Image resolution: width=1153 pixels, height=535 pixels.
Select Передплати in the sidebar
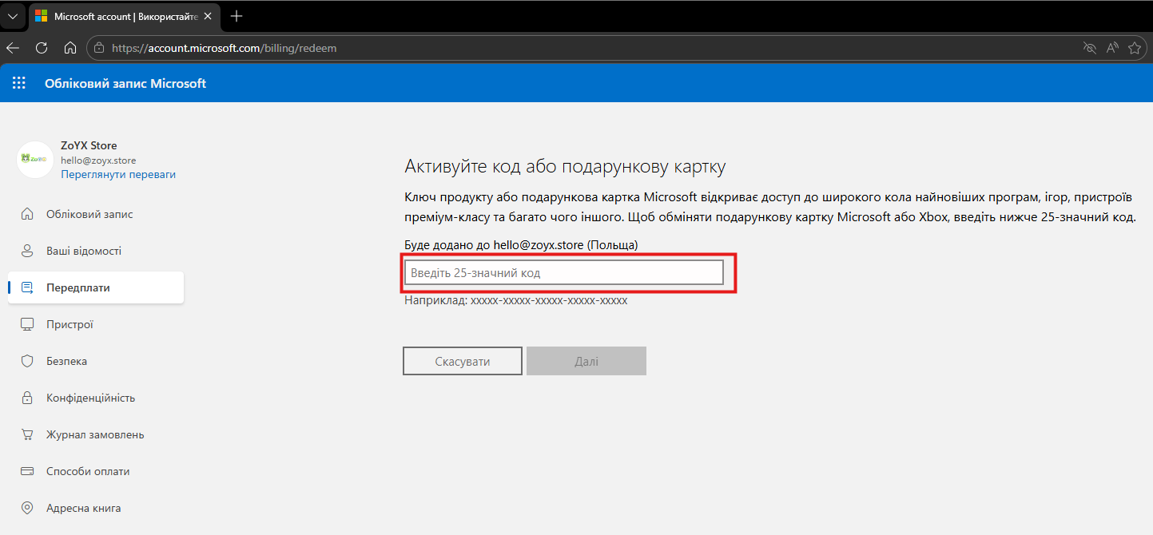pos(96,287)
